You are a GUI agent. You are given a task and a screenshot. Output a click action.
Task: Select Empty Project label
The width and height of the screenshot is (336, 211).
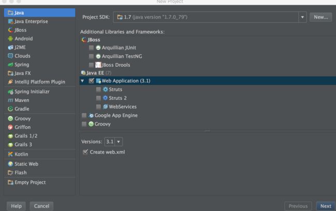(x=30, y=182)
